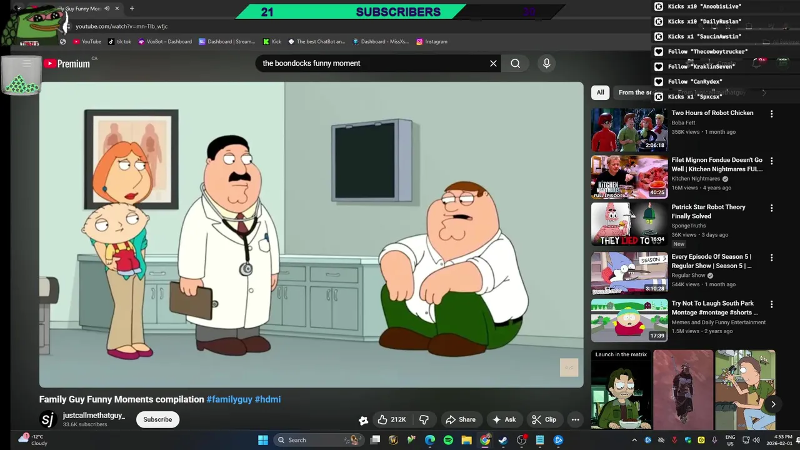Open the Launch in the matrix short
This screenshot has width=800, height=450.
point(621,389)
